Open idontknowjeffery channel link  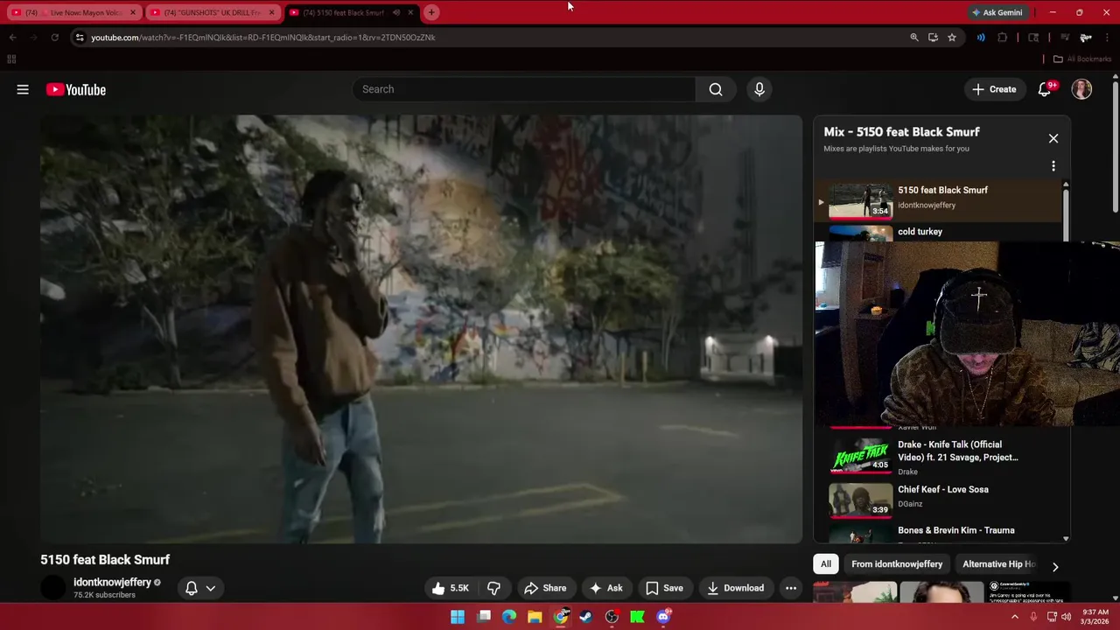[x=112, y=582]
